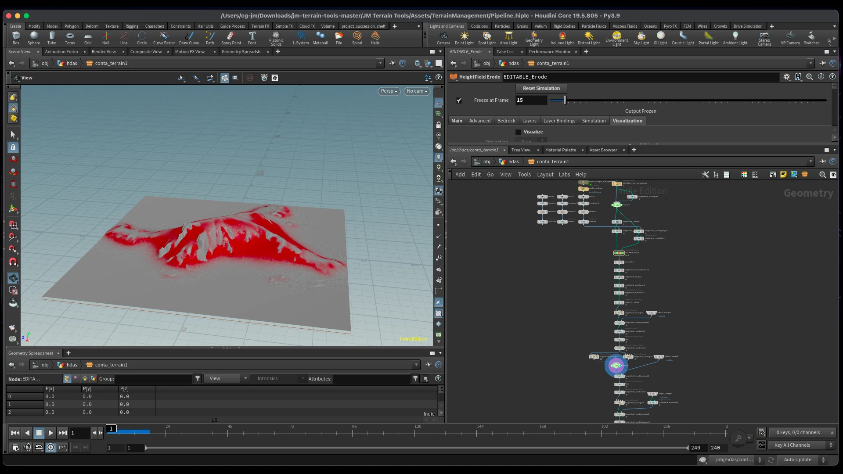Viewport: 843px width, 474px height.
Task: Open the Intrinsics dropdown
Action: click(279, 378)
